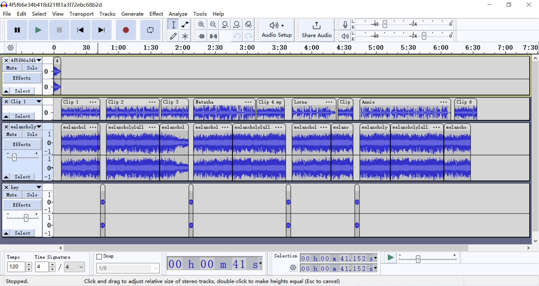Toggle the Snap checkbox
The image size is (539, 286).
tap(99, 256)
